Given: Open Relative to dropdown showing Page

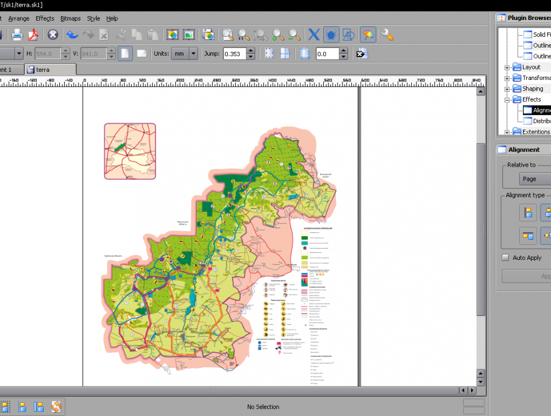Looking at the screenshot, I should pos(535,179).
